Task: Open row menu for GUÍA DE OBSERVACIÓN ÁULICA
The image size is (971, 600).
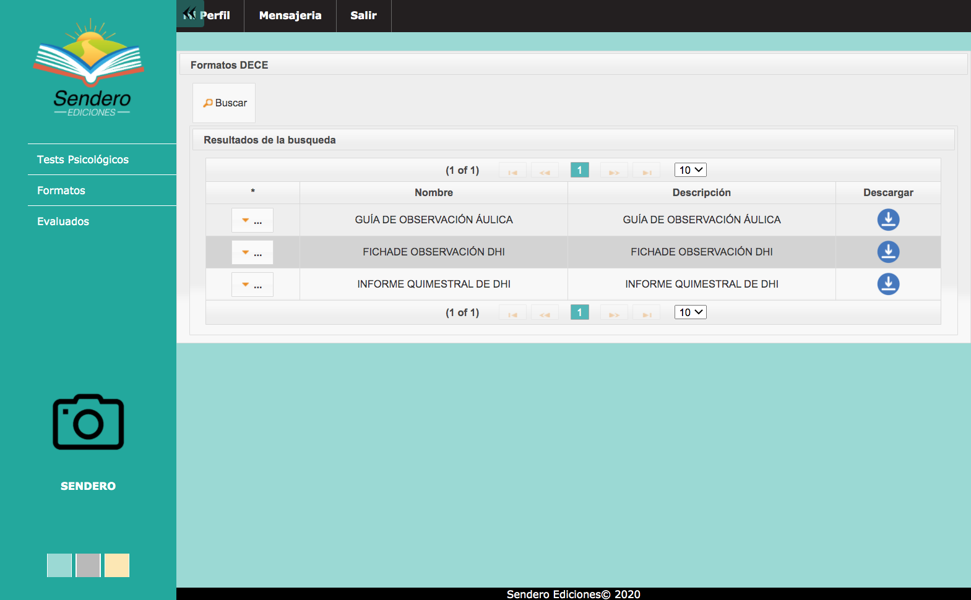Action: coord(252,220)
